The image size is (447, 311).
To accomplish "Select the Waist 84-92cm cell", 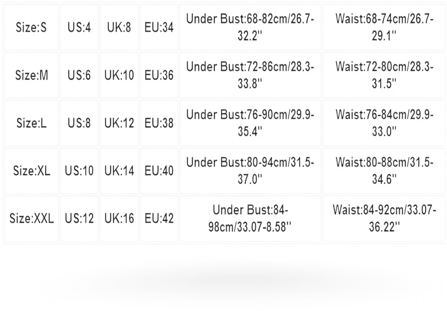I will point(384,219).
